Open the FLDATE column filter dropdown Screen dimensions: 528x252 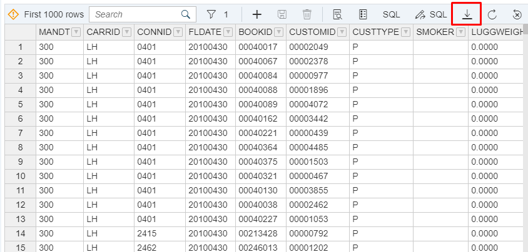point(228,32)
